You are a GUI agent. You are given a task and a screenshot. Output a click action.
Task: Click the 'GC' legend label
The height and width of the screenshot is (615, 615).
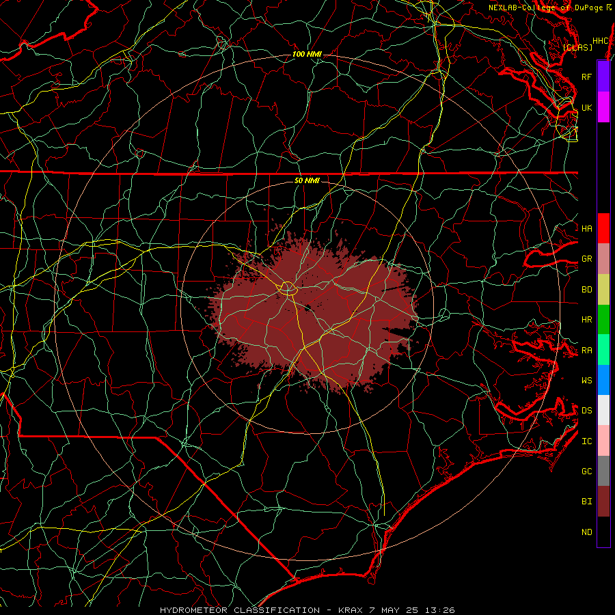coord(586,471)
